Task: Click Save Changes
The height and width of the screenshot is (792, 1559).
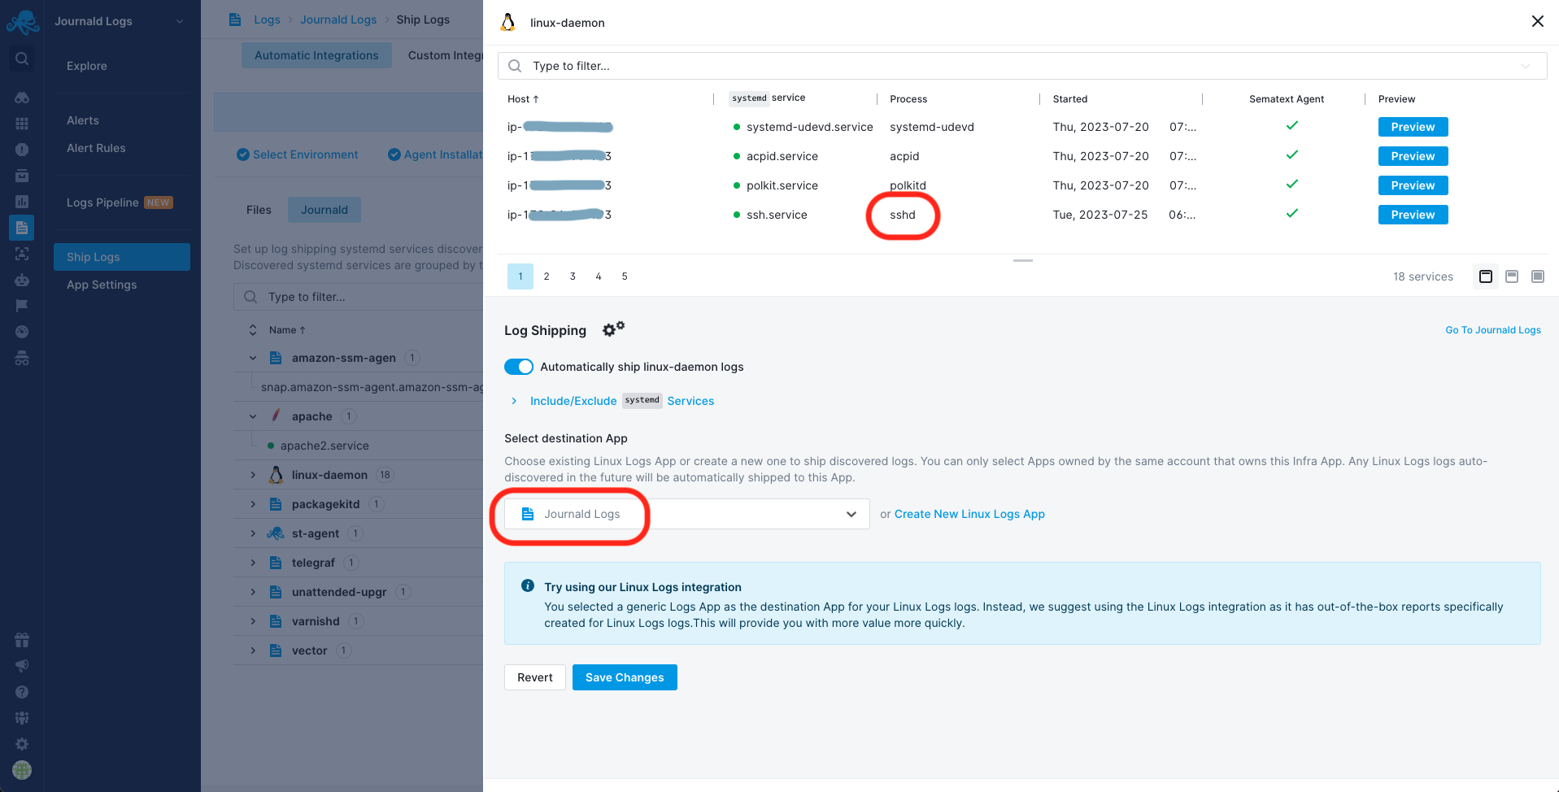Action: [625, 677]
